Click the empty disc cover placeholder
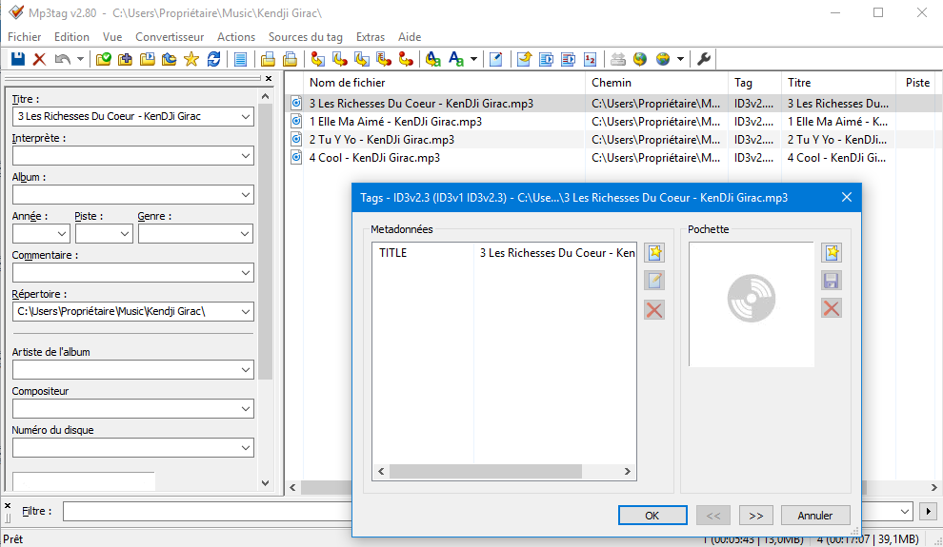This screenshot has width=943, height=547. (x=752, y=304)
